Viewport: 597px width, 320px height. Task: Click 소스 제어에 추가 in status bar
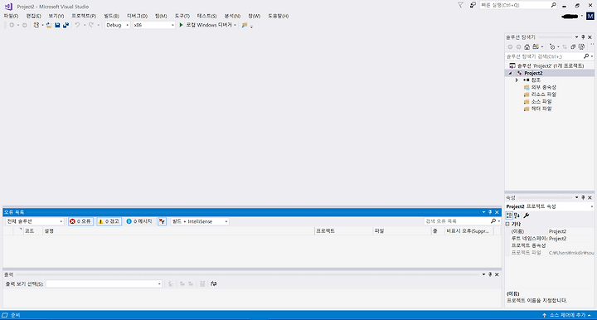point(567,315)
